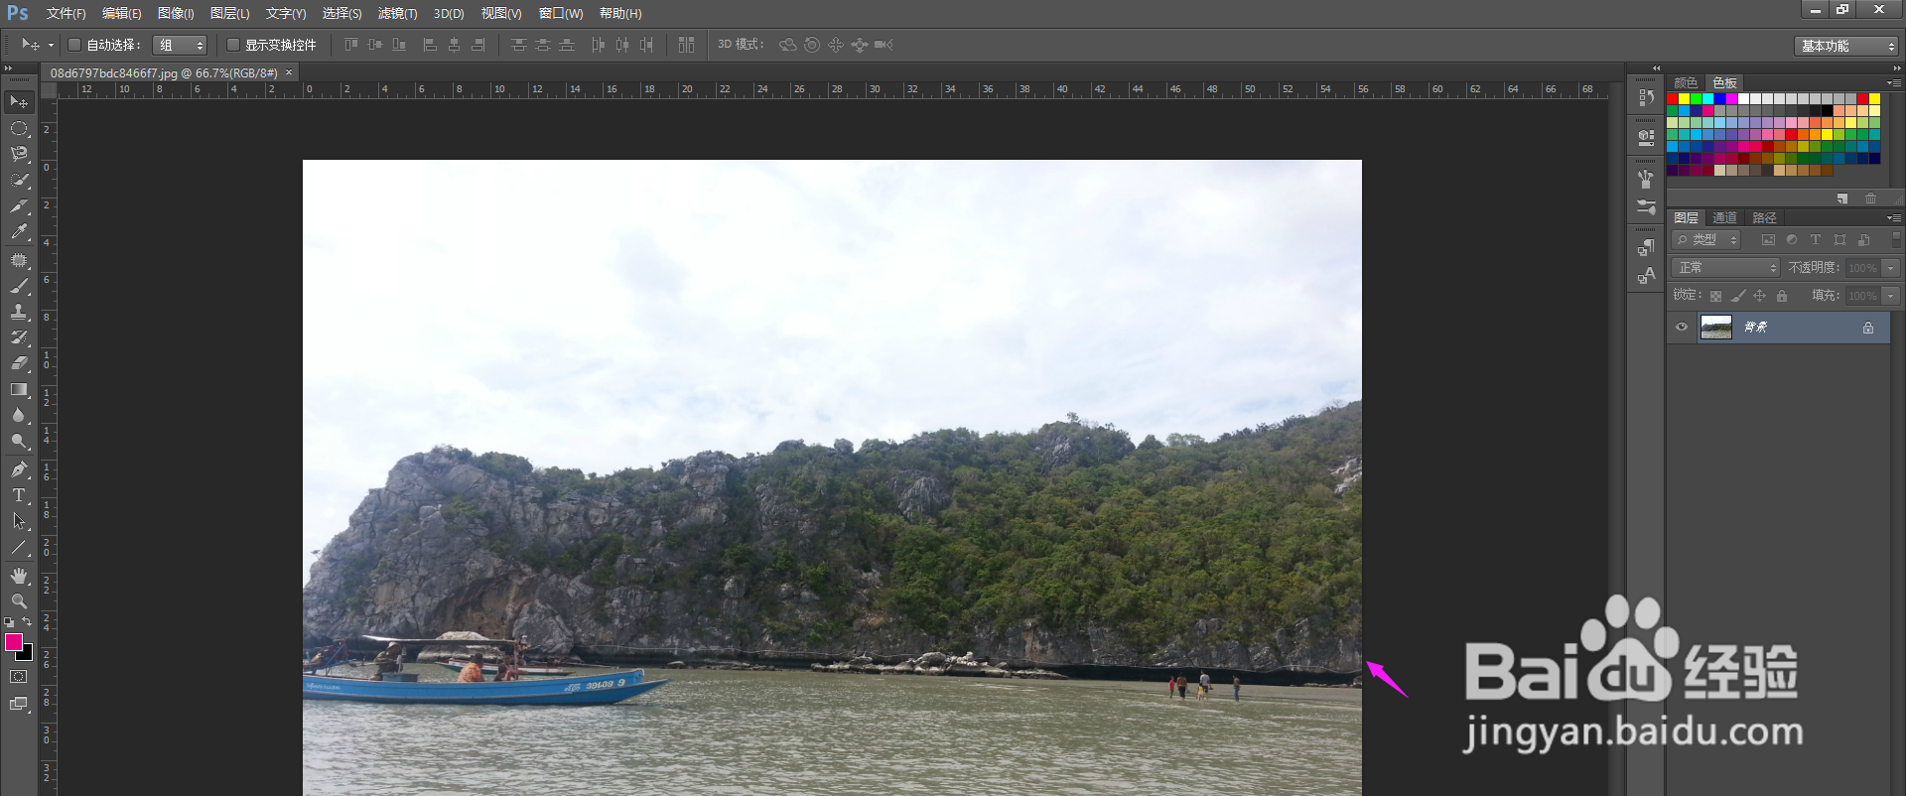Select the Clone Stamp tool
The height and width of the screenshot is (796, 1906).
point(19,312)
